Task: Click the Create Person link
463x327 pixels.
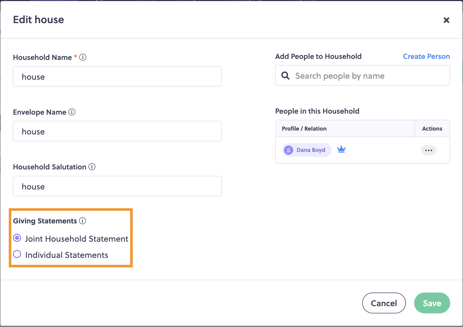Action: pyautogui.click(x=426, y=56)
